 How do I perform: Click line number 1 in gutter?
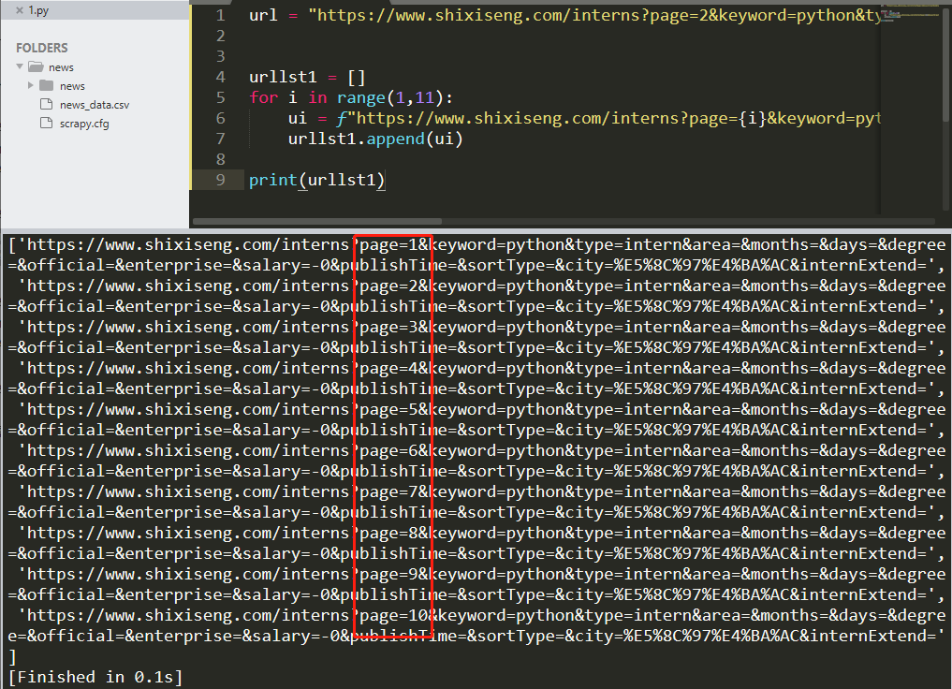click(x=220, y=15)
